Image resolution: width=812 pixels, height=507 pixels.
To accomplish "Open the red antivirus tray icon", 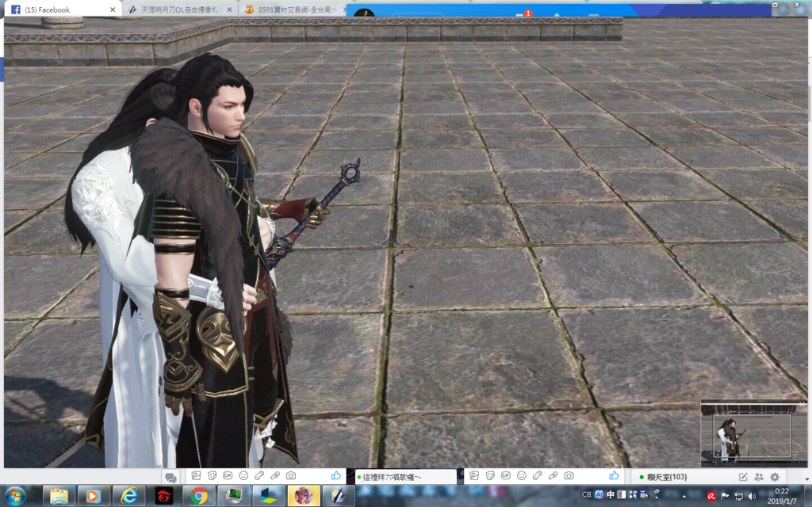I will pos(711,496).
